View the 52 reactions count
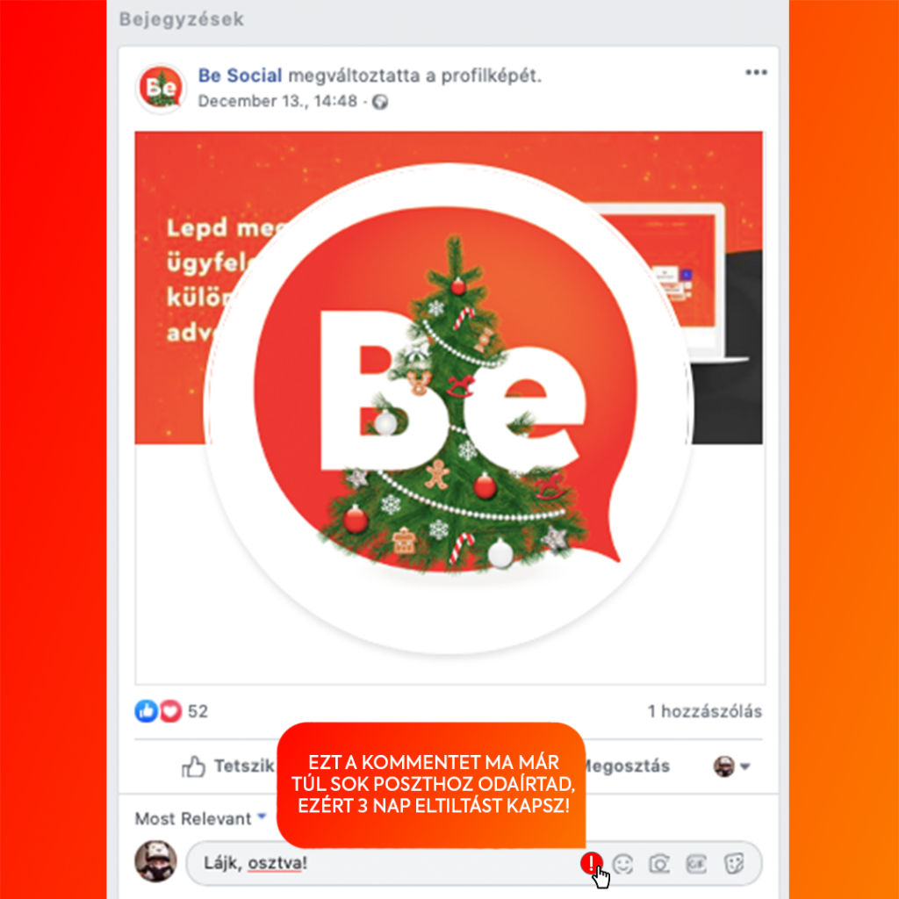899x899 pixels. click(x=198, y=711)
